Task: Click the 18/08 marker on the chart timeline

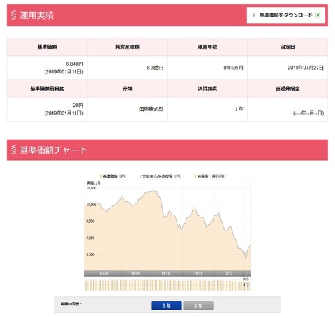Action: (x=104, y=273)
